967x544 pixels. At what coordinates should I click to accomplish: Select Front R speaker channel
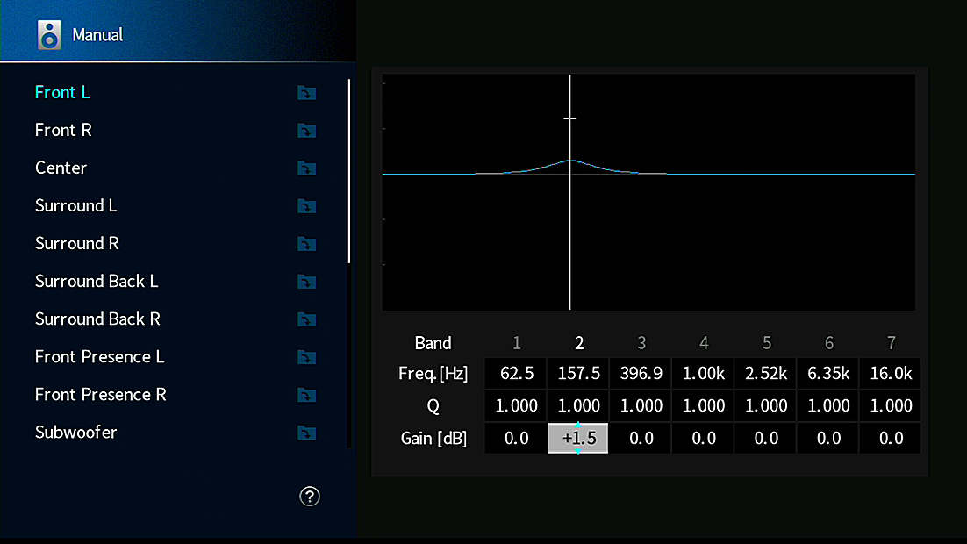(x=63, y=130)
